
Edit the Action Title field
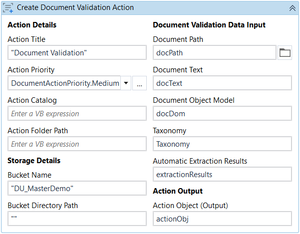tap(77, 53)
